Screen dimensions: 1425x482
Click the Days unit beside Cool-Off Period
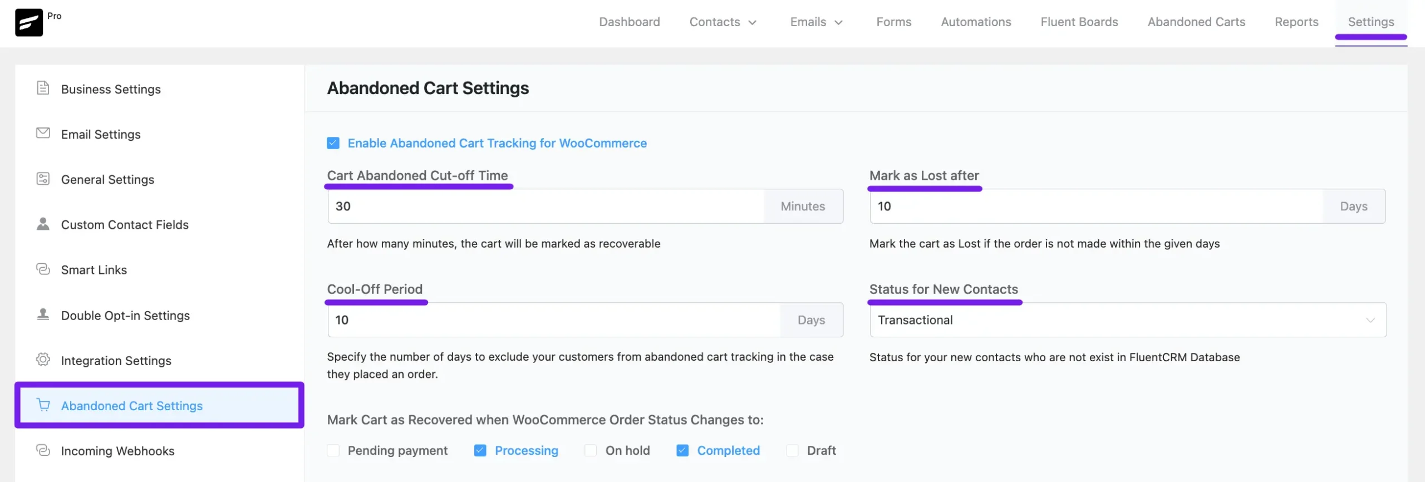pyautogui.click(x=812, y=320)
